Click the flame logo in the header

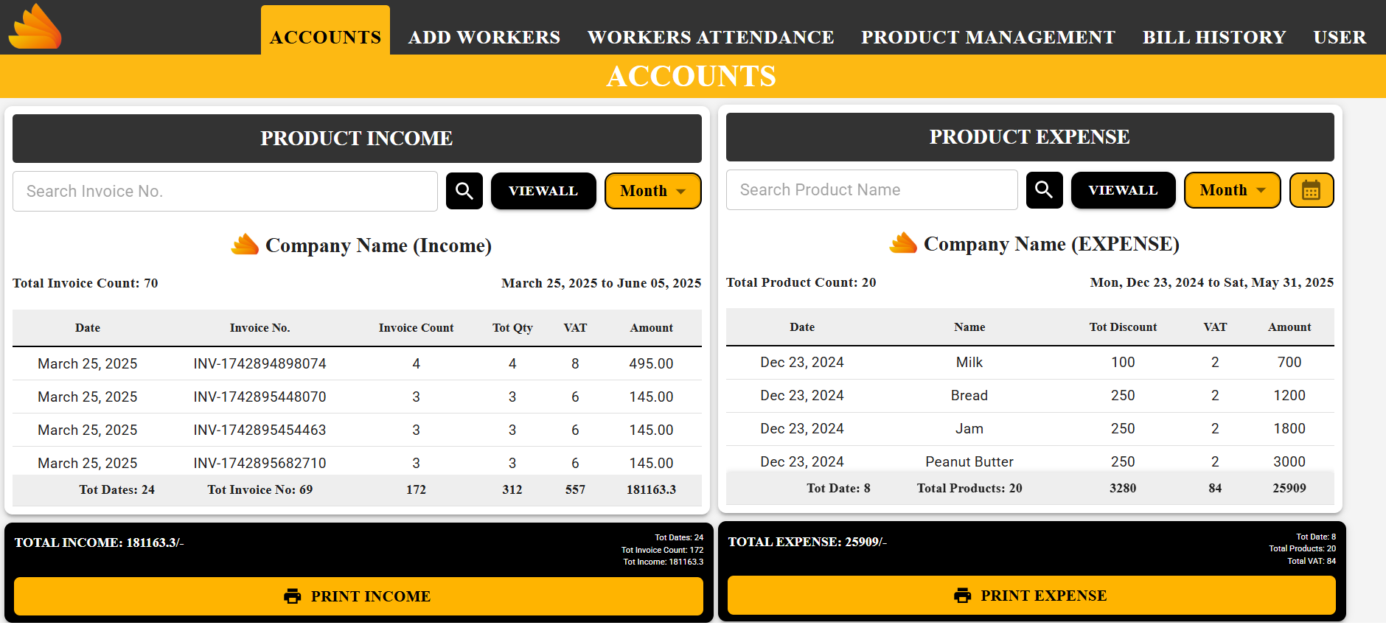[35, 27]
